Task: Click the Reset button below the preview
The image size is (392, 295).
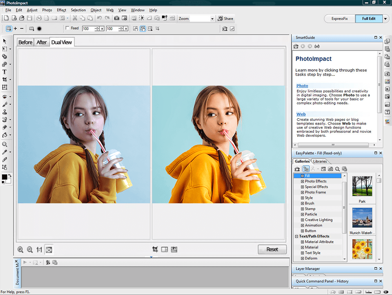Action: (x=272, y=249)
